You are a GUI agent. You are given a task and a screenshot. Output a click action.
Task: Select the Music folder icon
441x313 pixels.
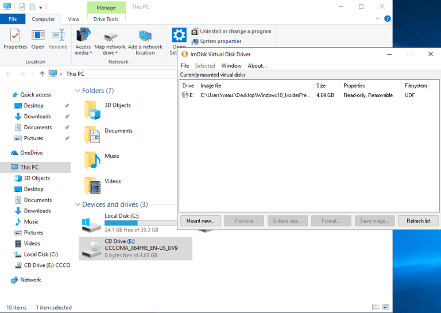(x=92, y=160)
